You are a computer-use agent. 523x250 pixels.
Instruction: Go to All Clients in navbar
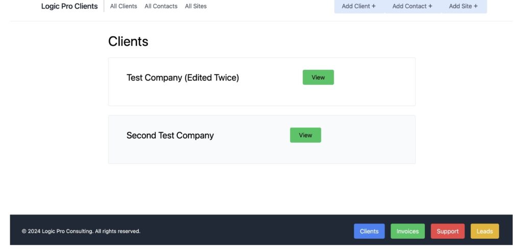point(124,6)
